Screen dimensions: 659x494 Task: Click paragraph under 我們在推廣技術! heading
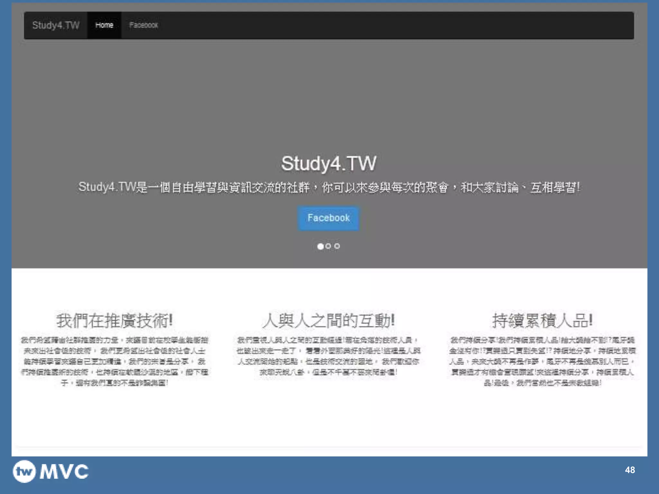coord(115,361)
